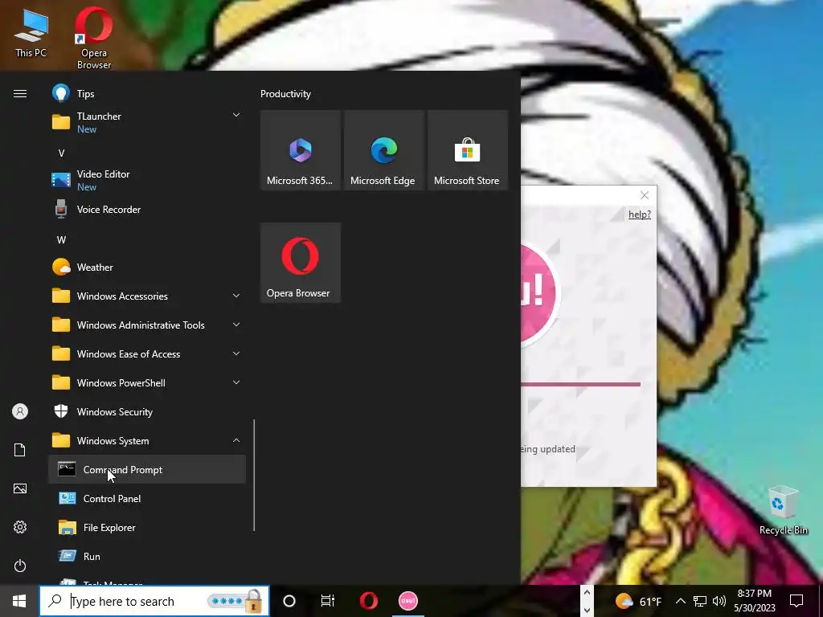Screen dimensions: 823x617
Task: Open Control Panel
Action: (x=147, y=498)
